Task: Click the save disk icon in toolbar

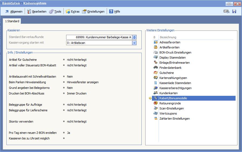Action: click(234, 12)
